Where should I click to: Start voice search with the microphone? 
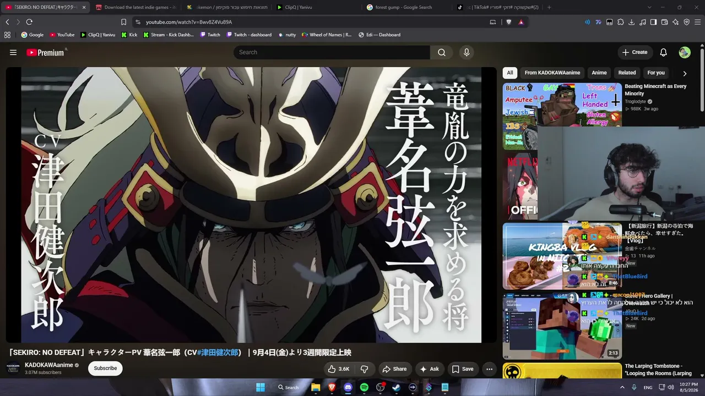467,52
